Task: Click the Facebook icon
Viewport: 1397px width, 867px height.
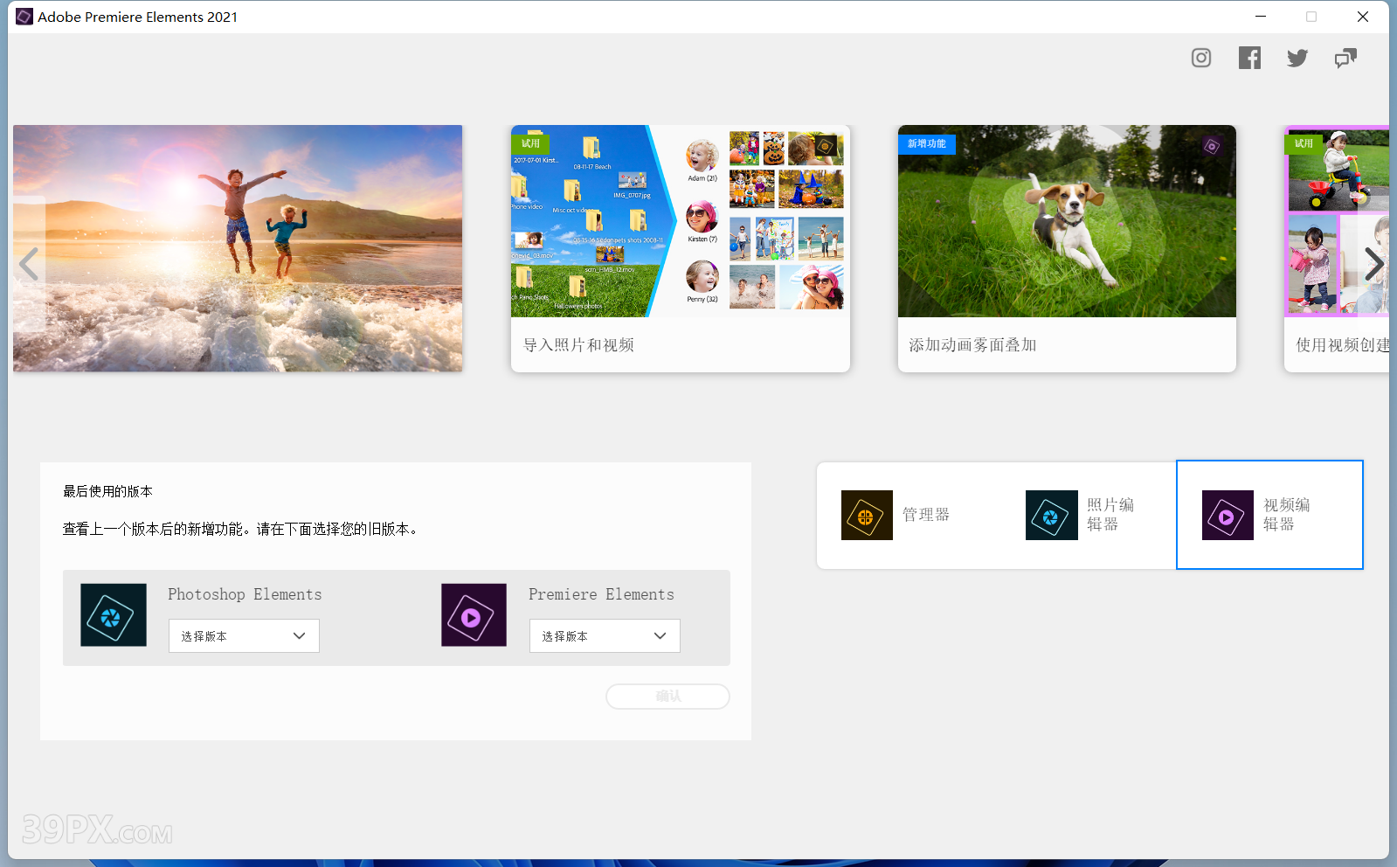Action: pos(1249,58)
